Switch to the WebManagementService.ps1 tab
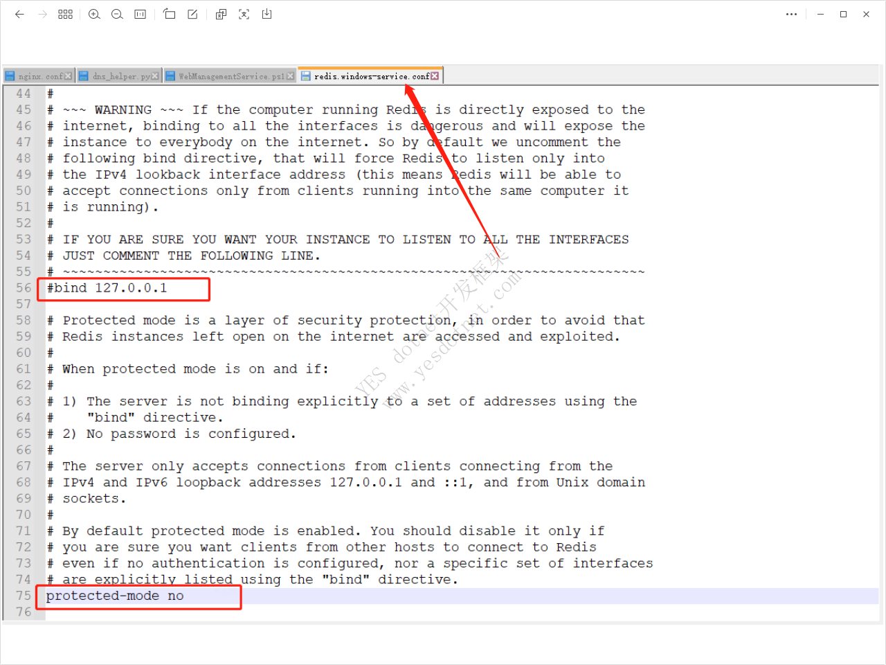Screen dimensions: 886x665 [x=231, y=76]
